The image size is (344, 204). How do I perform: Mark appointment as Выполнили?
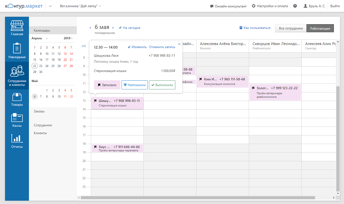point(162,85)
